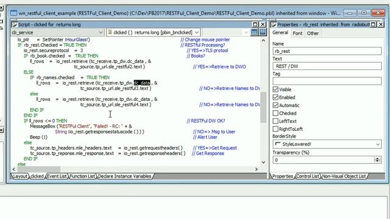
Task: Click the '// Get Response' comment
Action: pos(208,153)
